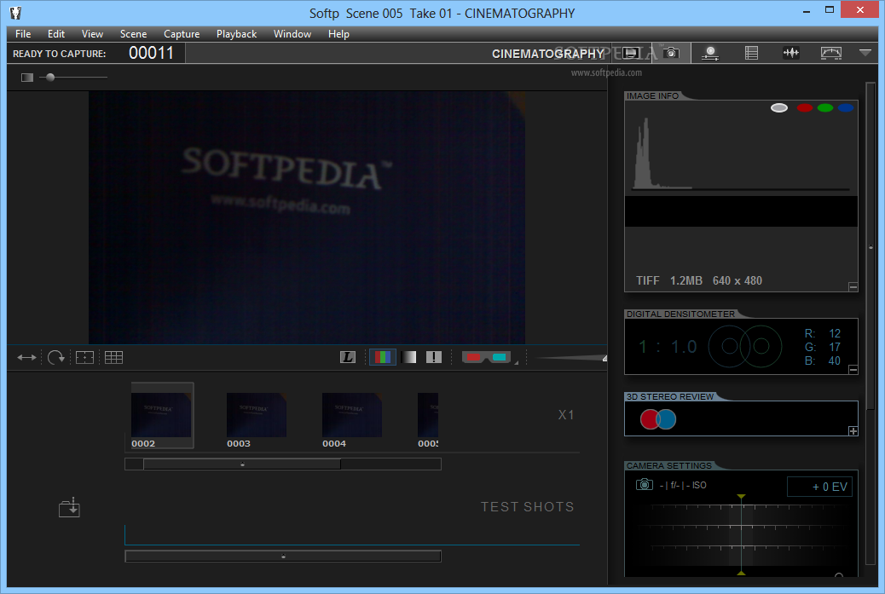885x594 pixels.
Task: Select the red channel histogram swatch
Action: click(x=805, y=107)
